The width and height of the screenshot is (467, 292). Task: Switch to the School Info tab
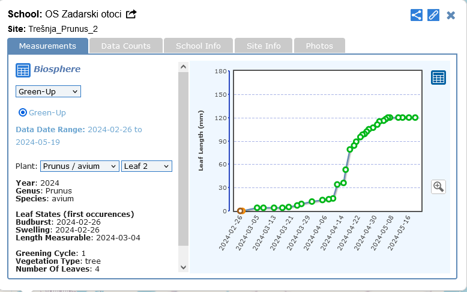(198, 46)
